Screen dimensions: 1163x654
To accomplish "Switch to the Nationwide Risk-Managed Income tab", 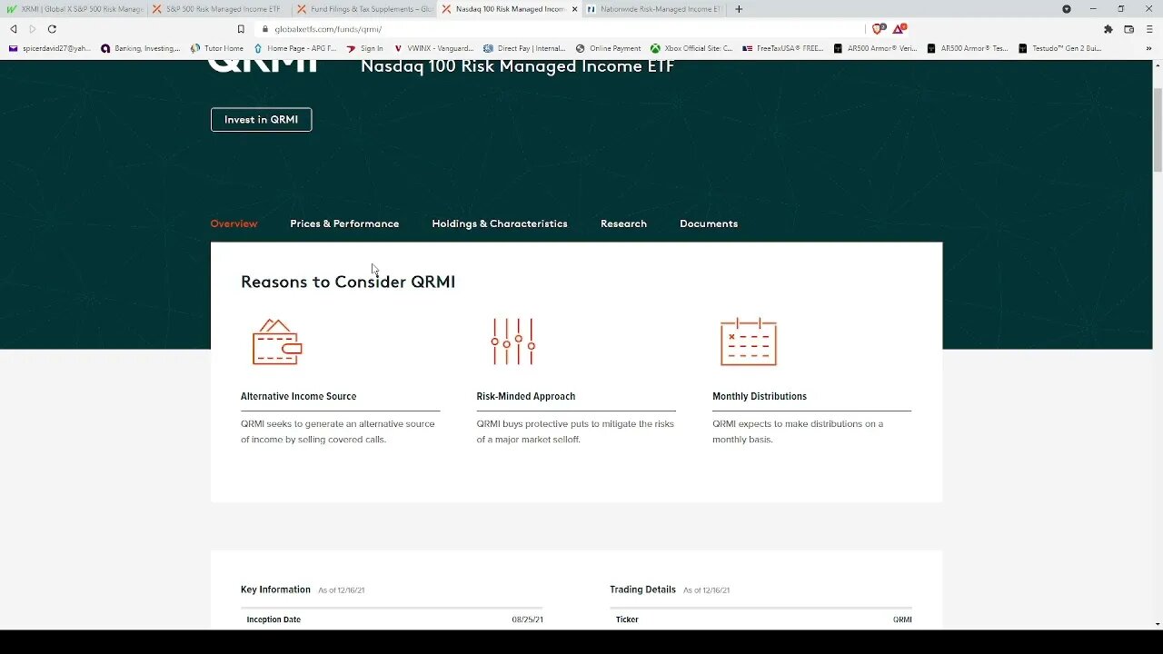I will click(654, 9).
